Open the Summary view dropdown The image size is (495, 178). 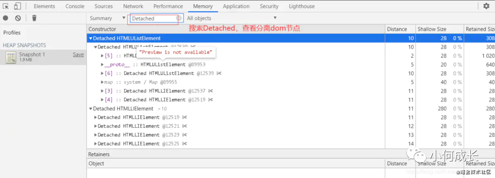click(107, 18)
